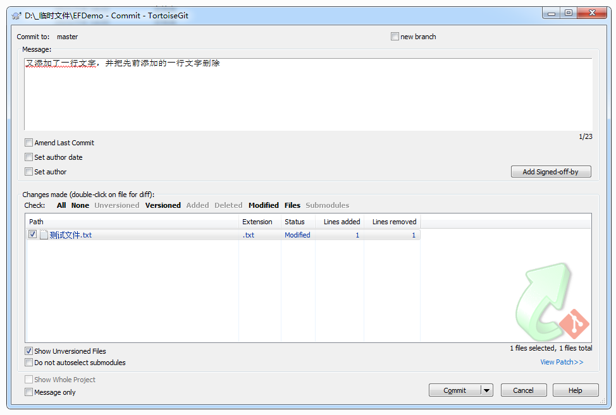Click the Files check filter

tap(292, 205)
